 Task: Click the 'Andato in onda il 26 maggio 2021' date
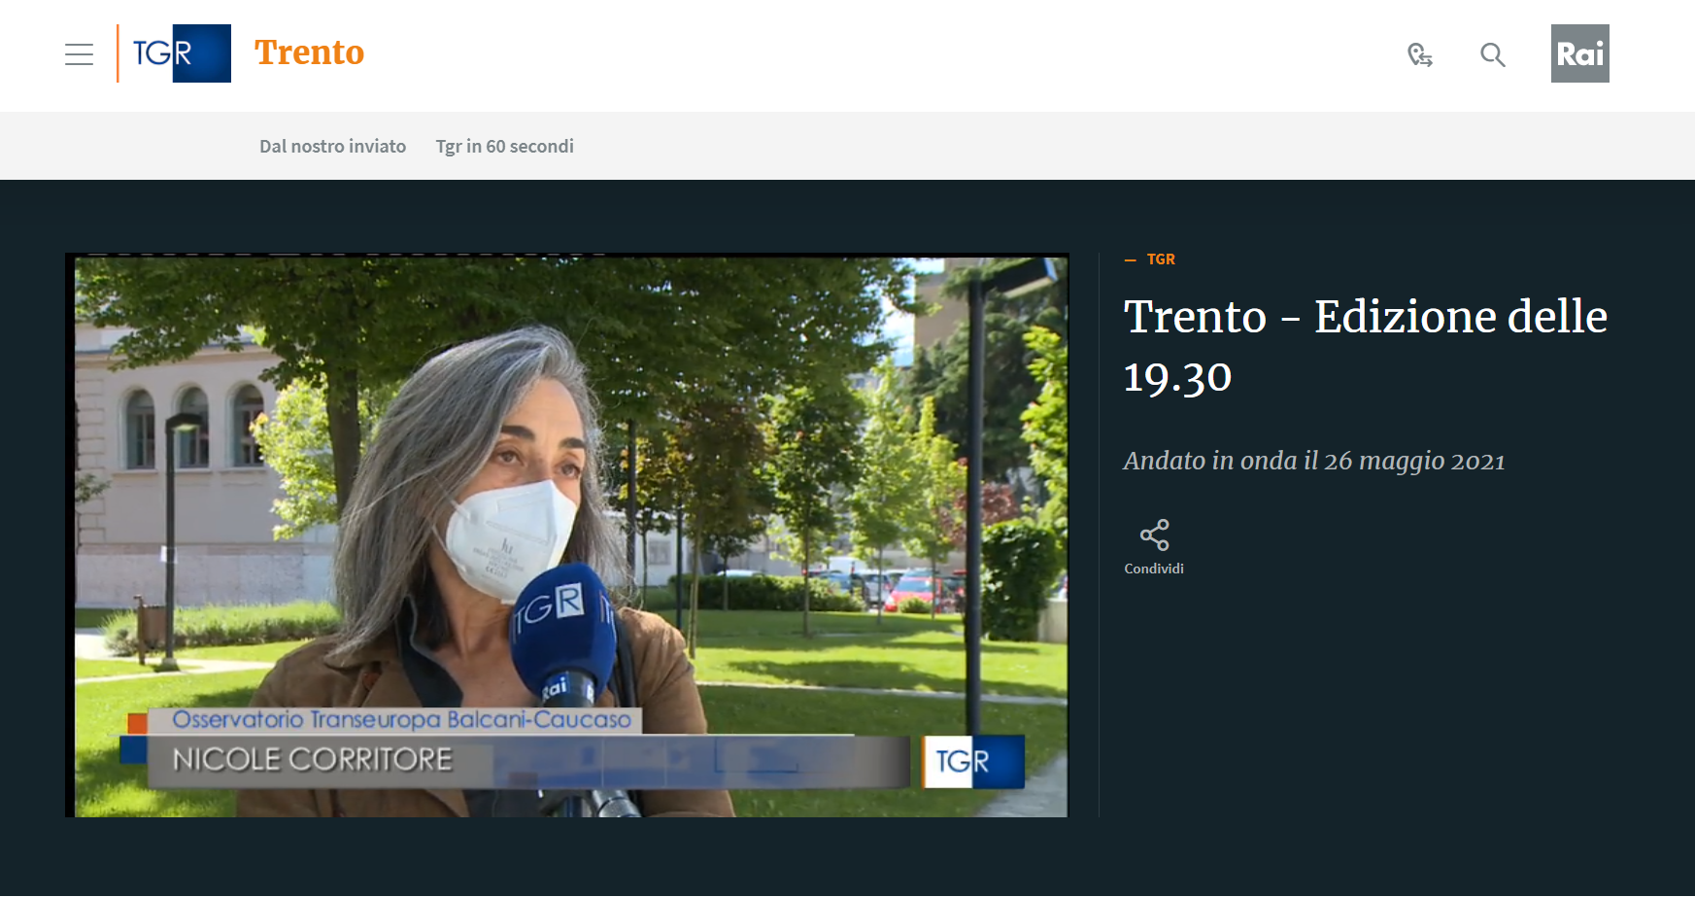click(1313, 461)
